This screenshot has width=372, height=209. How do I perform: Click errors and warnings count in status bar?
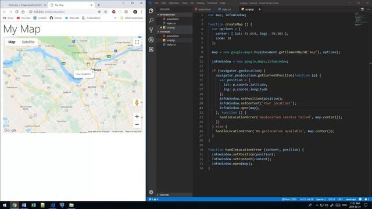[153, 199]
